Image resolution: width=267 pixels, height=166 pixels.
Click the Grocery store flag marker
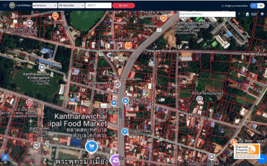tap(125, 132)
